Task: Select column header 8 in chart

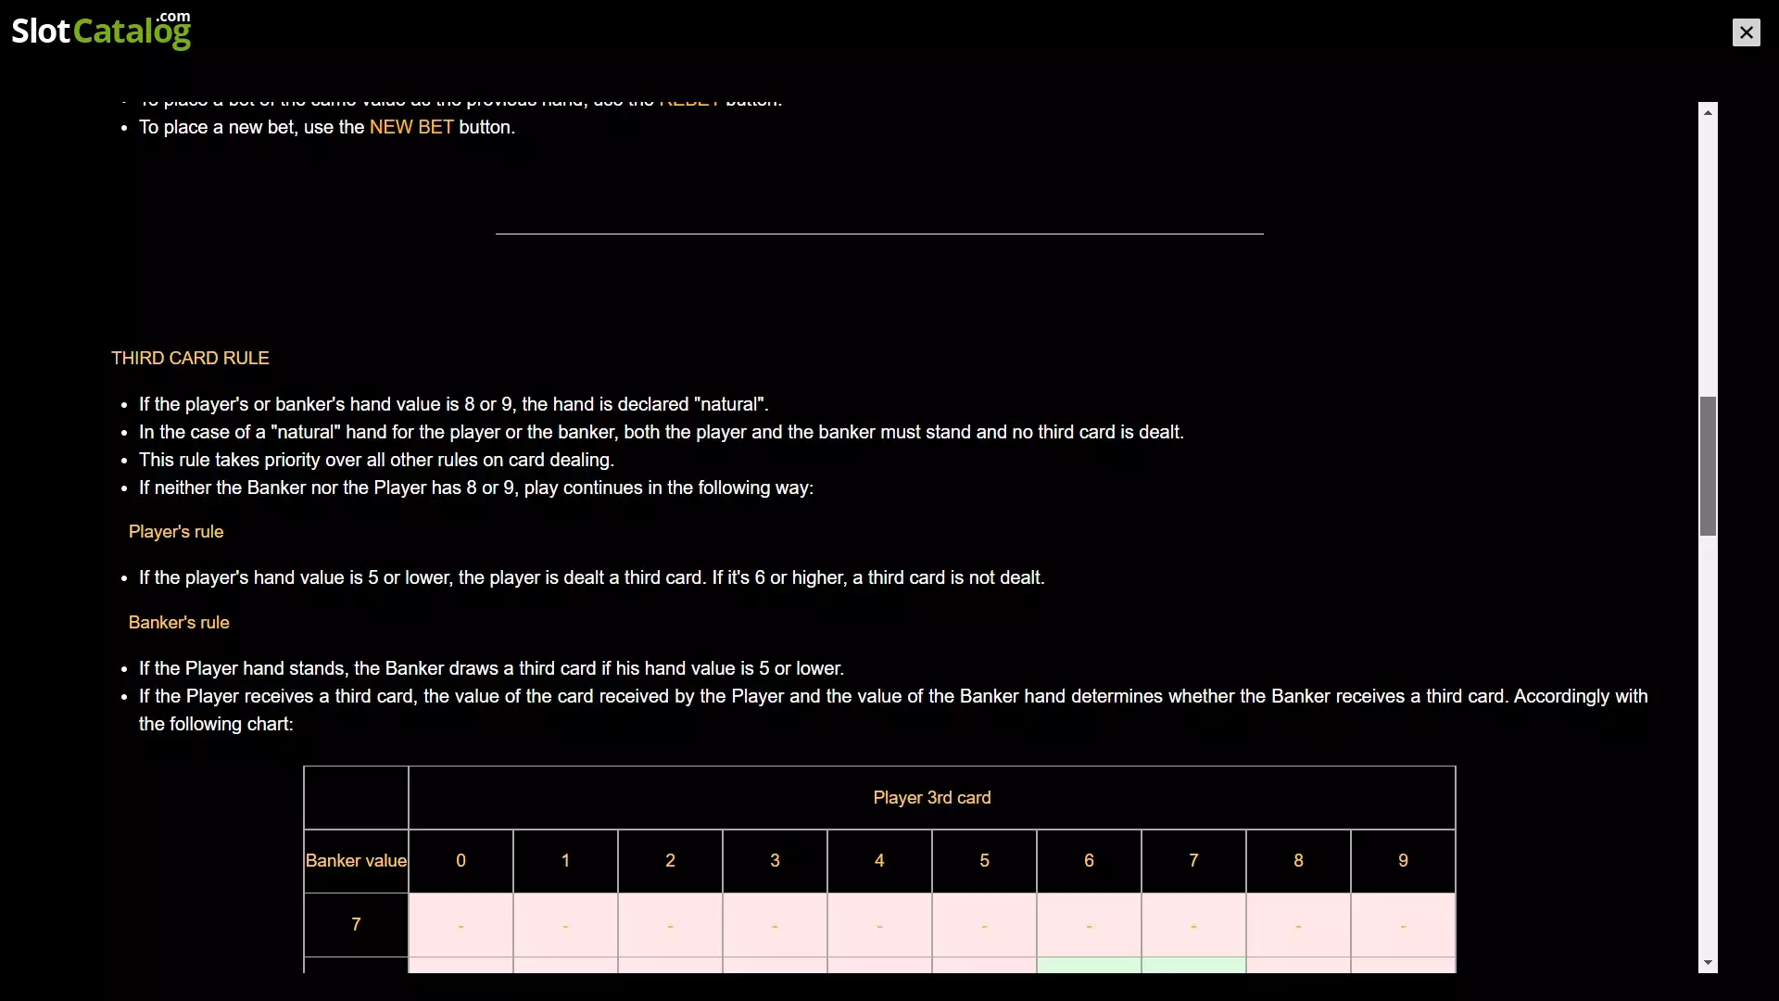Action: coord(1298,861)
